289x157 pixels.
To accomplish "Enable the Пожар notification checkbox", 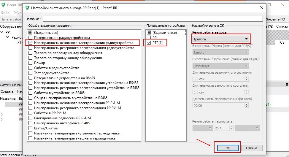I will click(x=30, y=63).
